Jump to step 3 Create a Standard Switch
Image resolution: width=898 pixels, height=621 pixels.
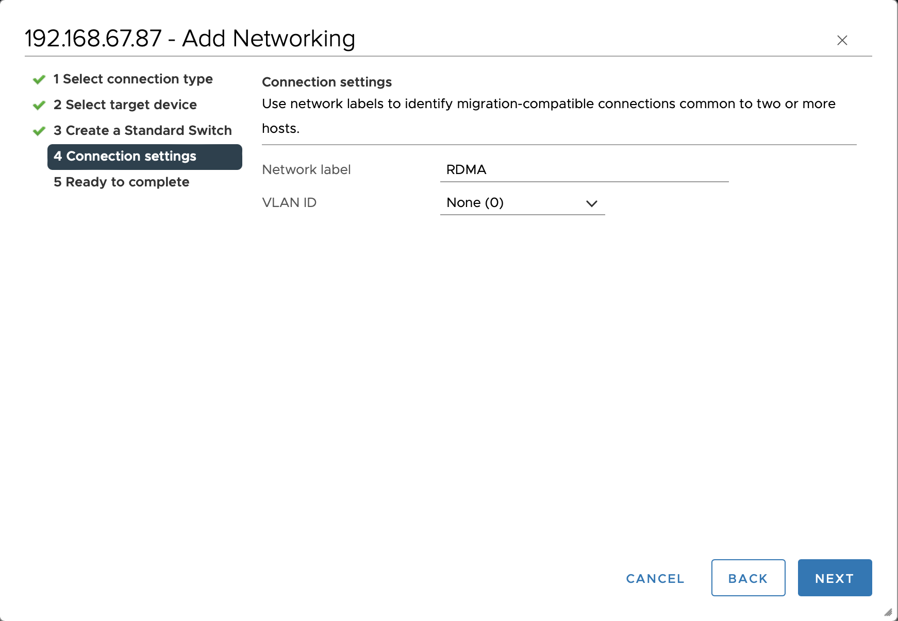point(143,131)
